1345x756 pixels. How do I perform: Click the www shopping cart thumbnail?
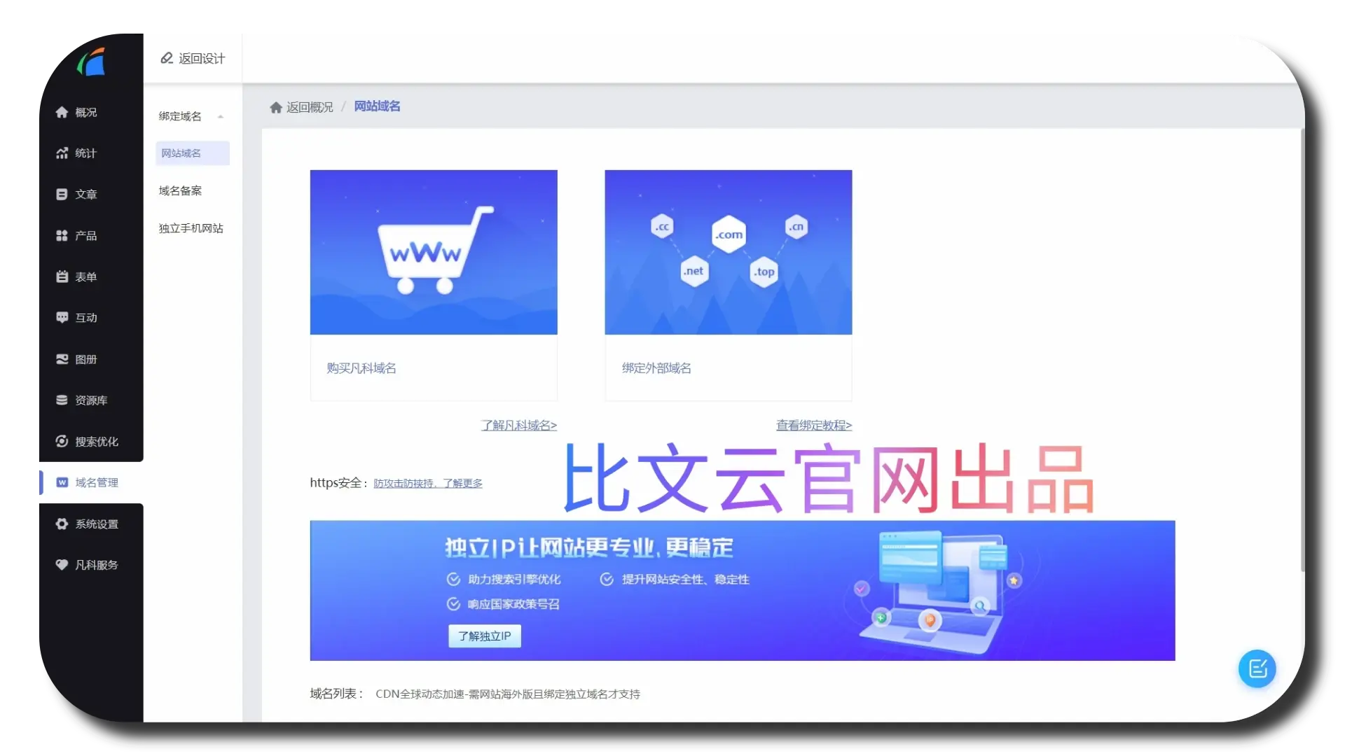pos(434,252)
